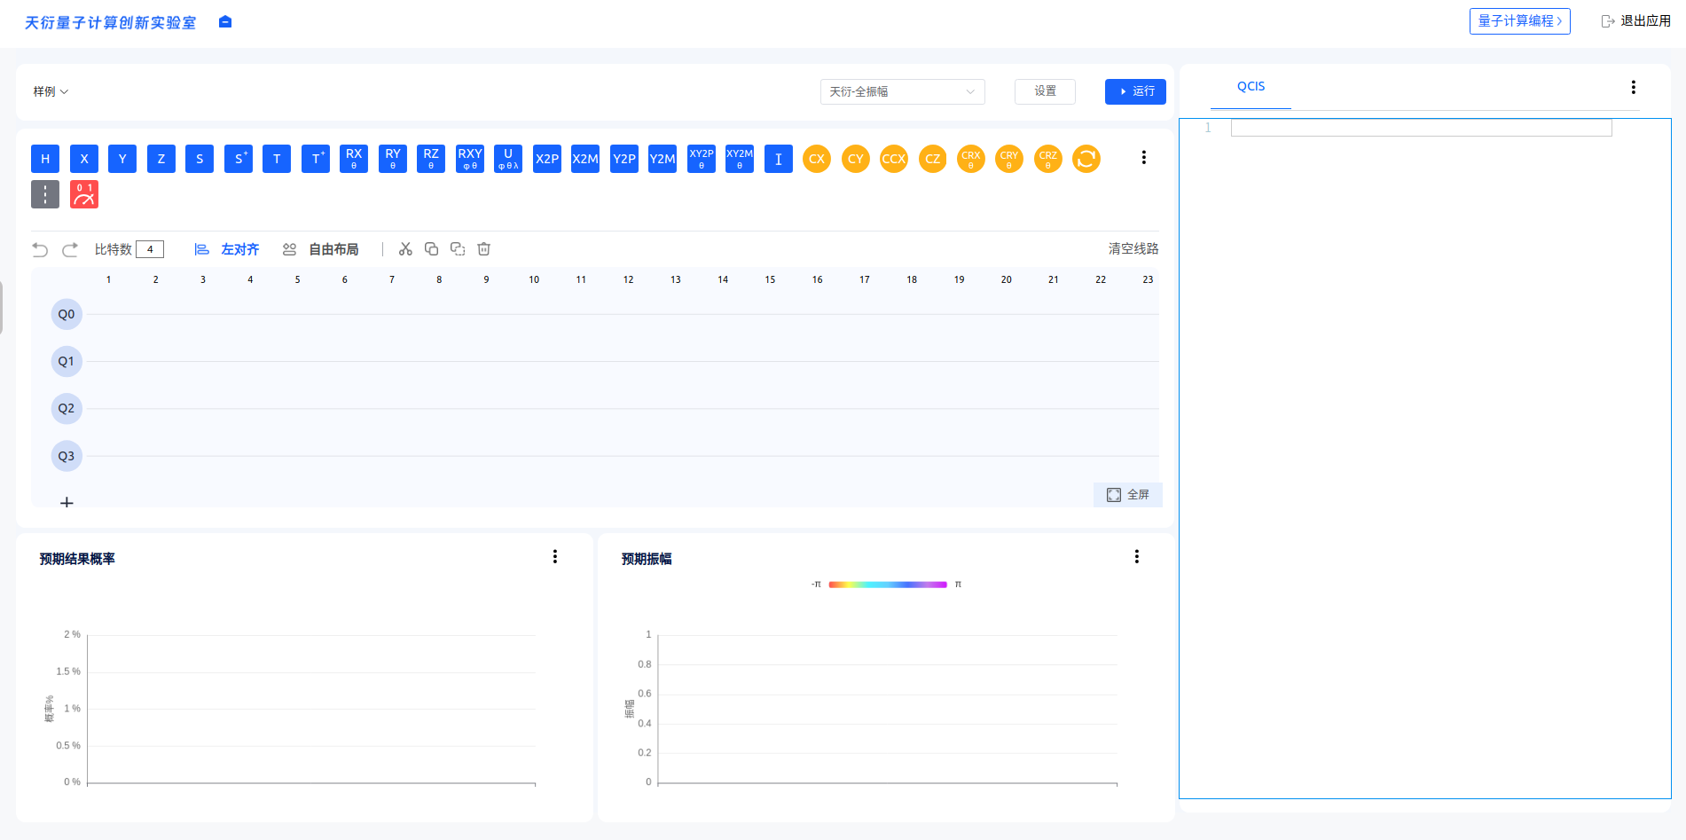The width and height of the screenshot is (1686, 840).
Task: Select the X2P gate
Action: pyautogui.click(x=547, y=159)
